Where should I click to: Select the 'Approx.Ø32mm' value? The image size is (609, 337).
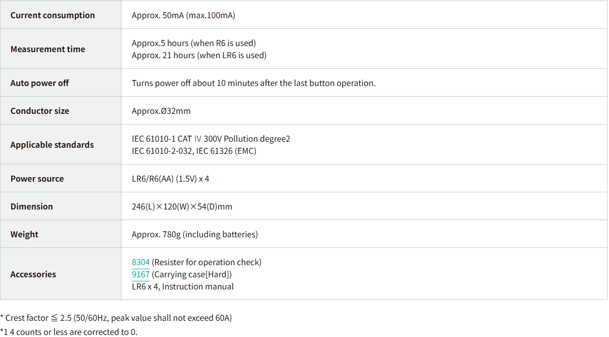pos(161,111)
